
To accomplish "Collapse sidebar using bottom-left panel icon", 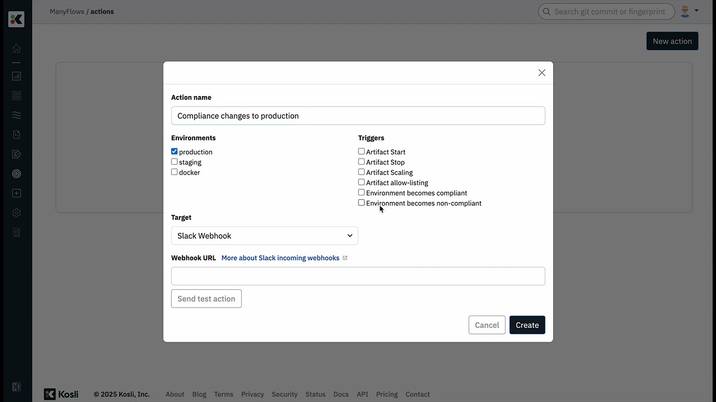I will point(16,387).
